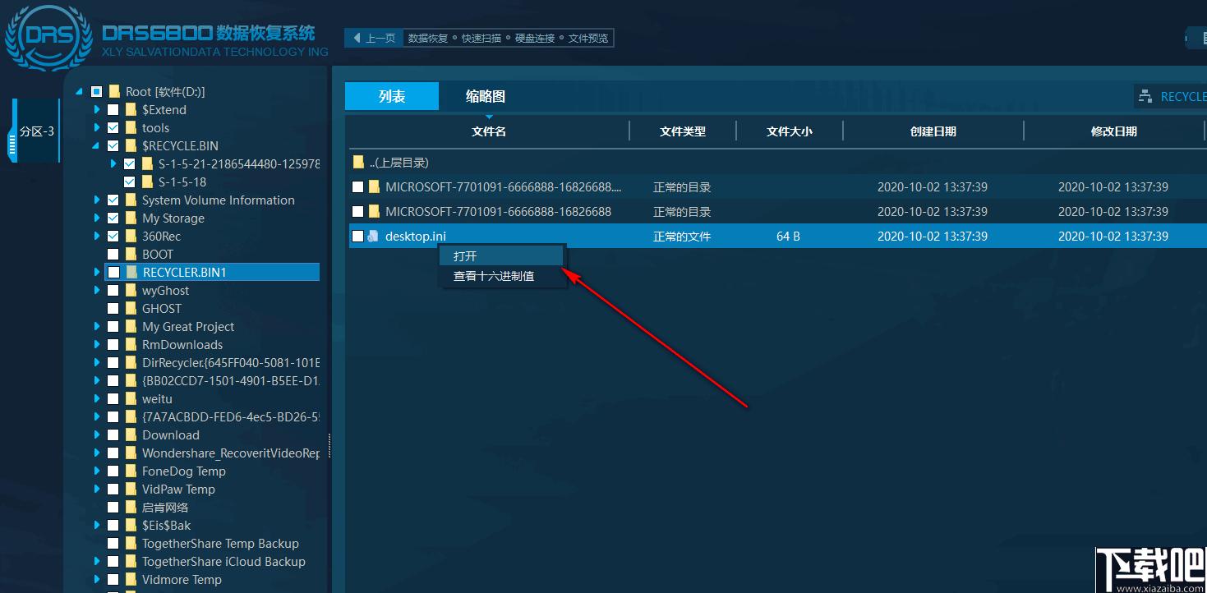Switch to the 列表 tab
This screenshot has height=593, width=1207.
pyautogui.click(x=392, y=96)
